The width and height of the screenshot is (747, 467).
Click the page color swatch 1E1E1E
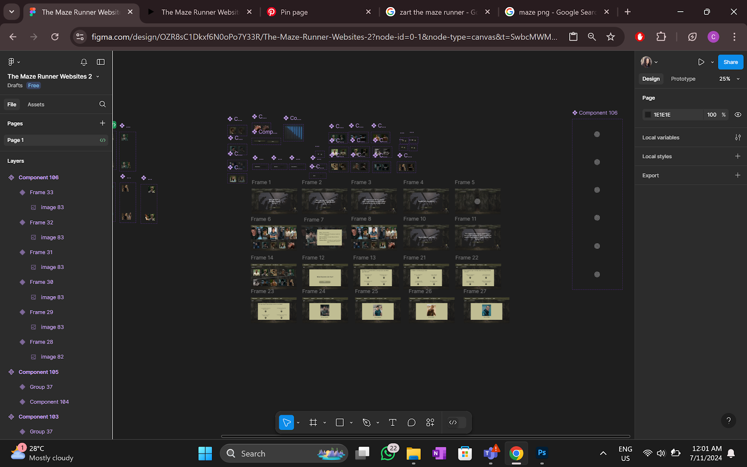tap(648, 114)
